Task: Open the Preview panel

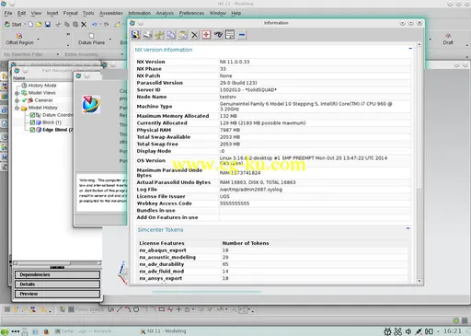Action: pos(57,294)
